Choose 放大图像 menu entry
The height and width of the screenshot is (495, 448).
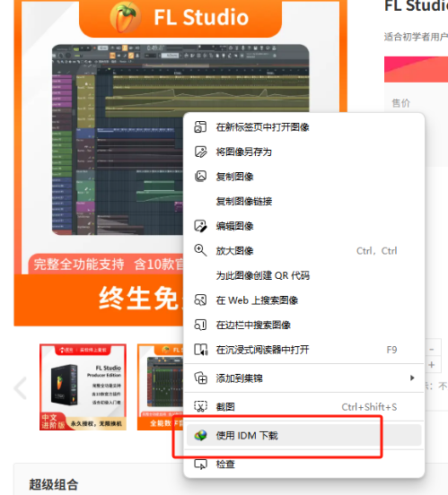click(303, 251)
